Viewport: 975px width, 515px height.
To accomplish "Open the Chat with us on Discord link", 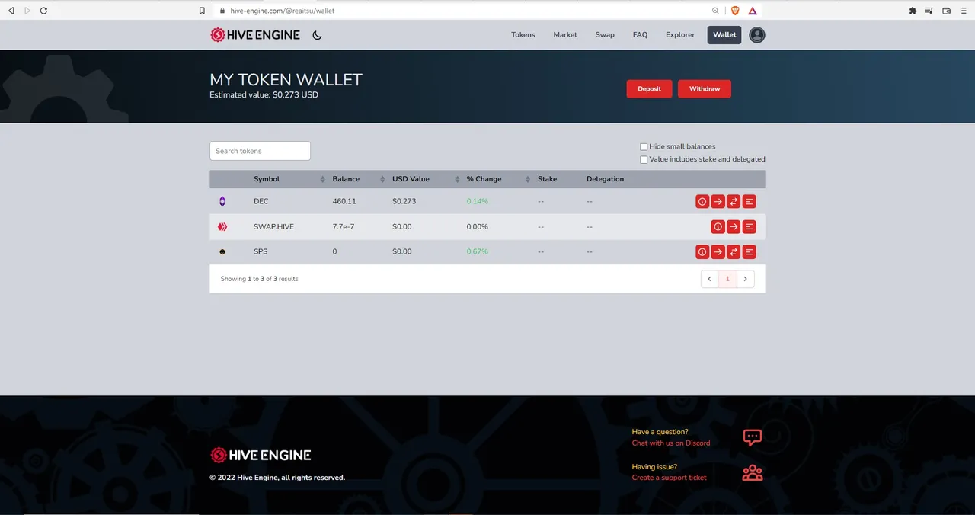I will tap(671, 443).
